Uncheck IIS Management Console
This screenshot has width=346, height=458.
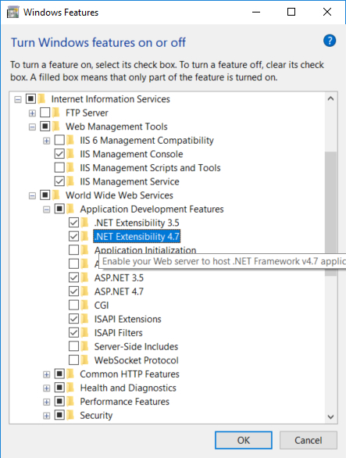click(x=59, y=154)
